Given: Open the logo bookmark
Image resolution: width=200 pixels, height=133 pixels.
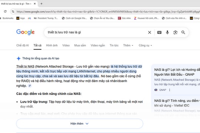Looking at the screenshot, I should pos(21,18).
